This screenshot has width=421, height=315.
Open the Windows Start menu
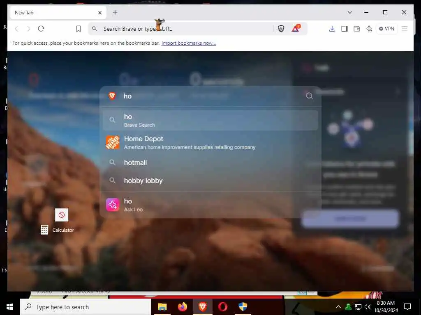10,307
